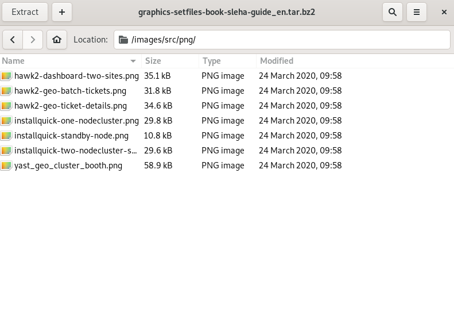Go forward with the right arrow
The width and height of the screenshot is (454, 327).
(x=33, y=39)
